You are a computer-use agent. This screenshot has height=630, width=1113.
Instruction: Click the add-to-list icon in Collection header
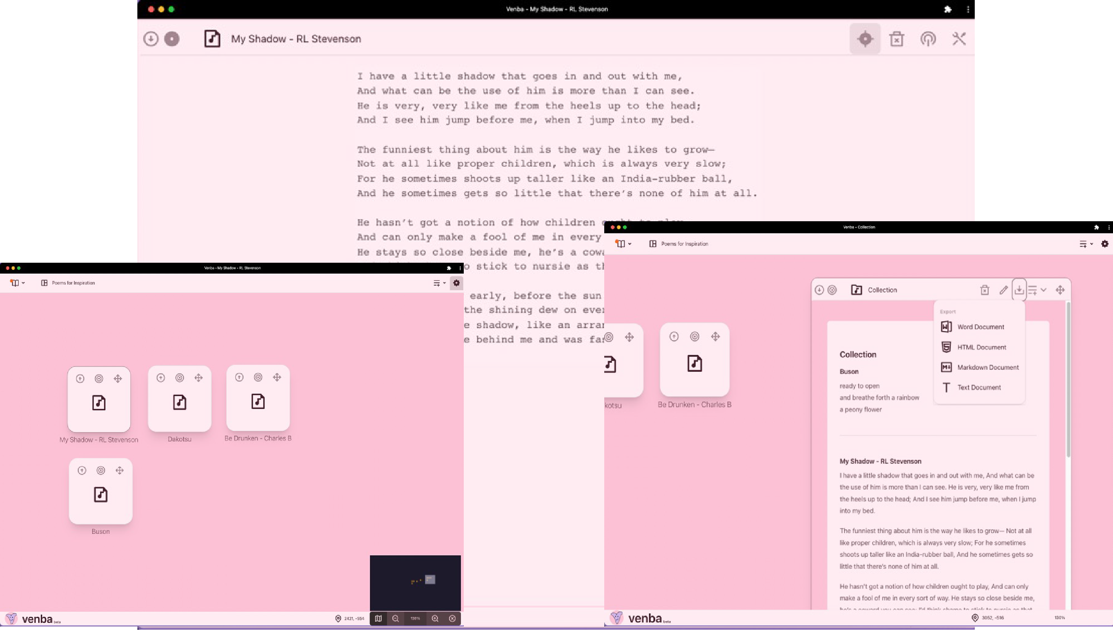pos(1032,290)
